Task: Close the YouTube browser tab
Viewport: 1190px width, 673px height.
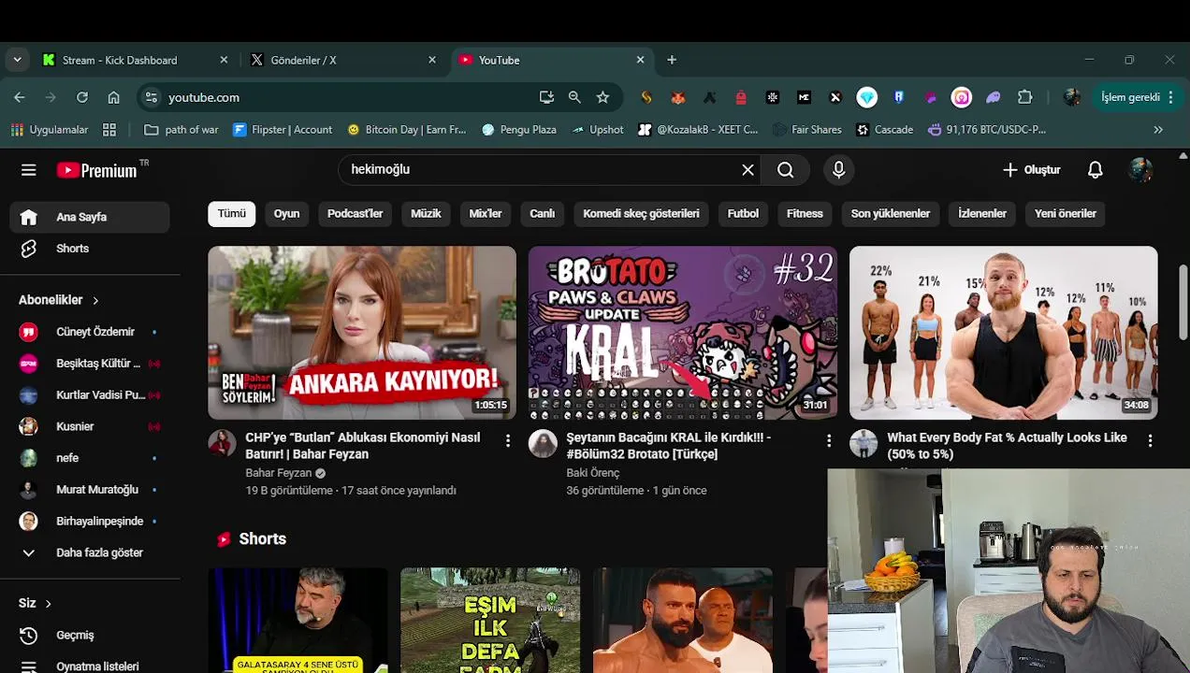Action: coord(640,60)
